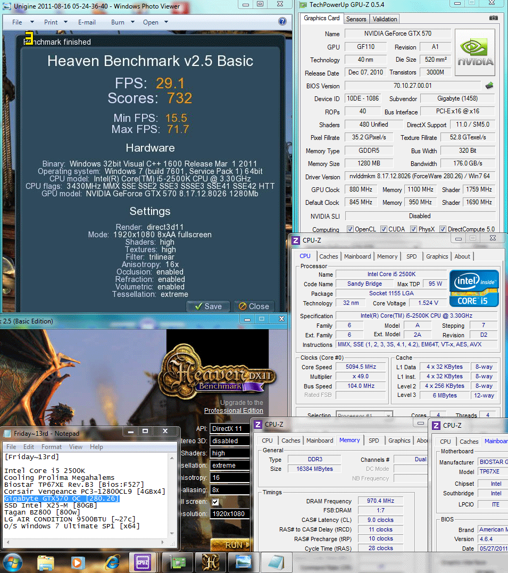This screenshot has height=573, width=508.
Task: Open the Windows Start orb
Action: tap(12, 562)
